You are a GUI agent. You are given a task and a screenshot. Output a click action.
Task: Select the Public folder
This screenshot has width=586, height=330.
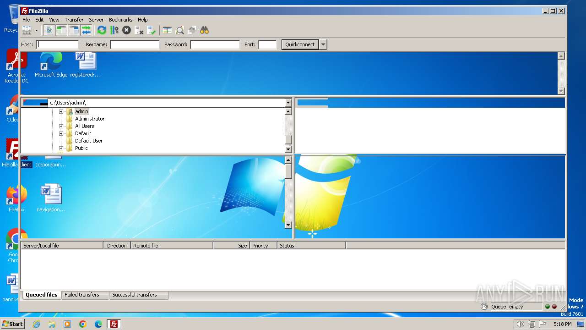pos(81,148)
